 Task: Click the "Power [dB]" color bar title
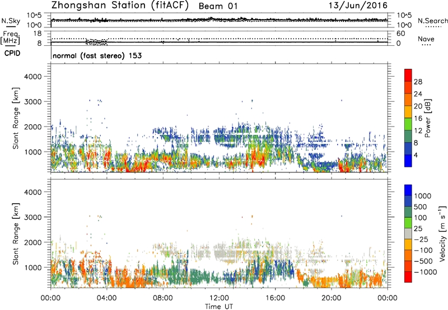[428, 118]
